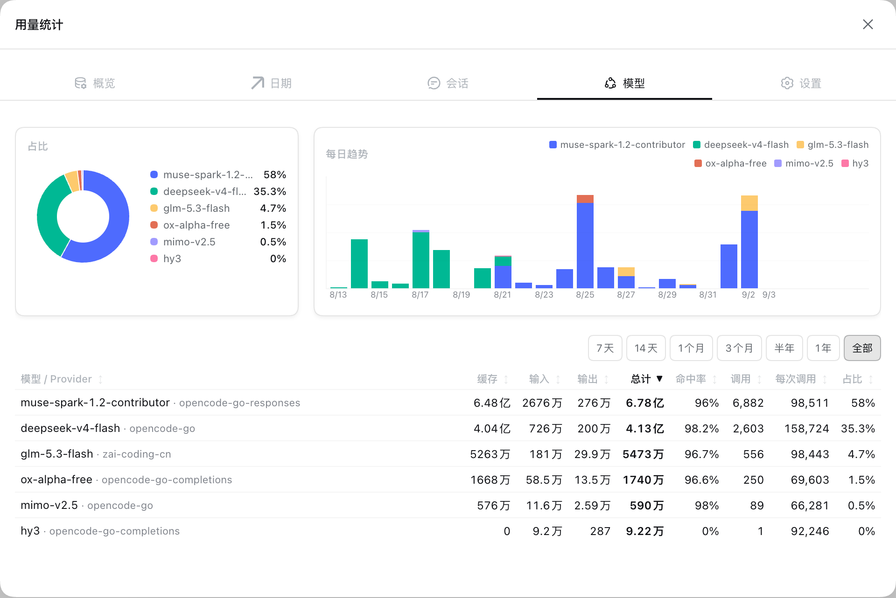This screenshot has height=598, width=896.
Task: Click the zai-coding-cn provider label
Action: pos(137,454)
